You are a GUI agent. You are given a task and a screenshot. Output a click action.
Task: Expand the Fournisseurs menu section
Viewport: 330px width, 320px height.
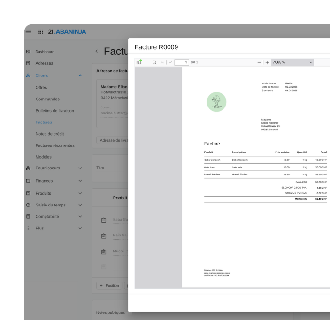(80, 168)
